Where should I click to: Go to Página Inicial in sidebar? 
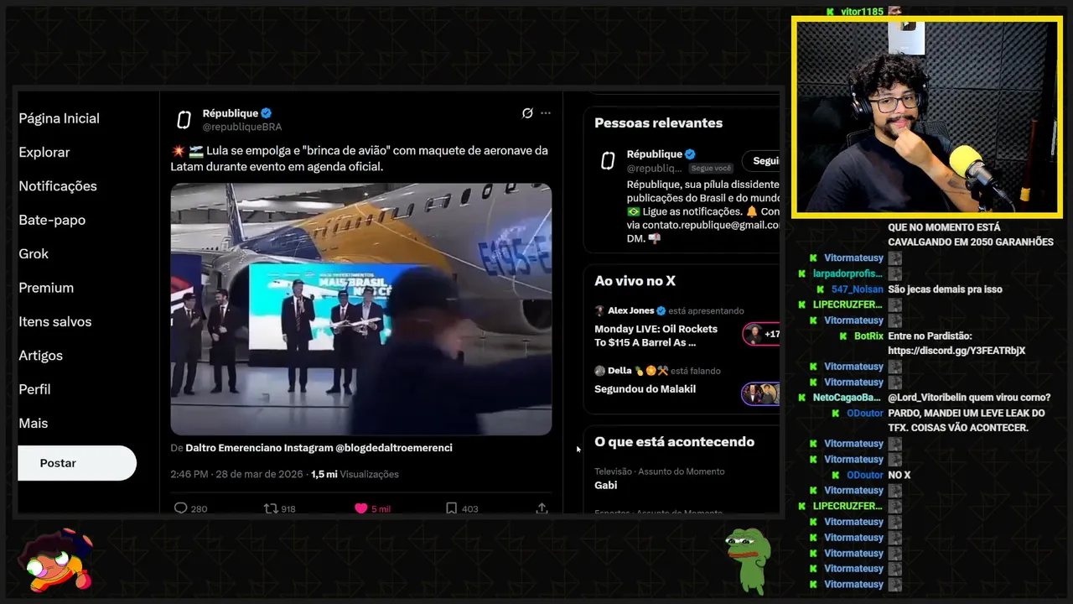point(59,118)
